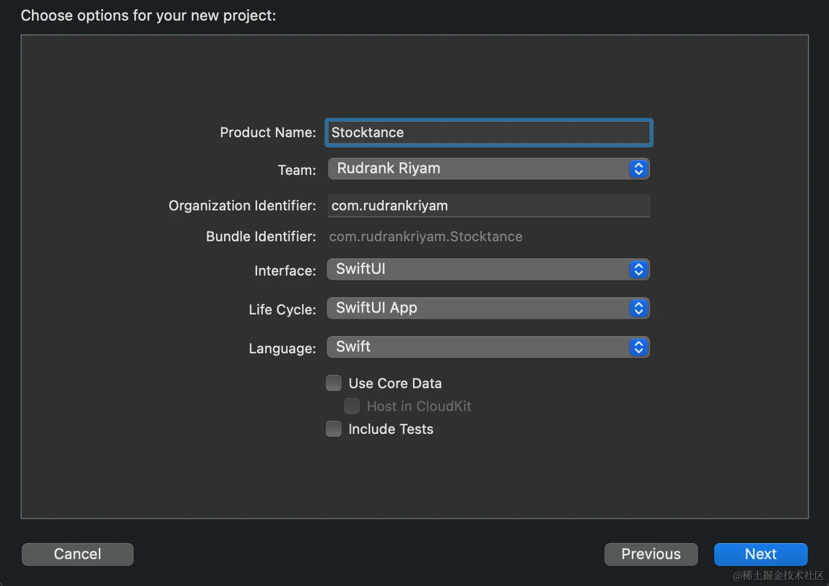Viewport: 829px width, 586px height.
Task: Select the Product Name text field
Action: coord(488,132)
